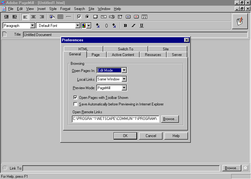Viewport: 251px width, 179px height.
Task: Insert a table from the toolbar
Action: pyautogui.click(x=60, y=17)
